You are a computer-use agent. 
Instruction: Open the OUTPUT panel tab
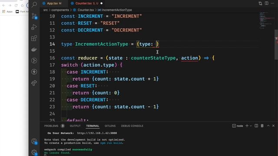coord(75,126)
